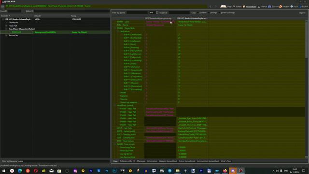Open Microsoft Edge from taskbar

[20, 171]
